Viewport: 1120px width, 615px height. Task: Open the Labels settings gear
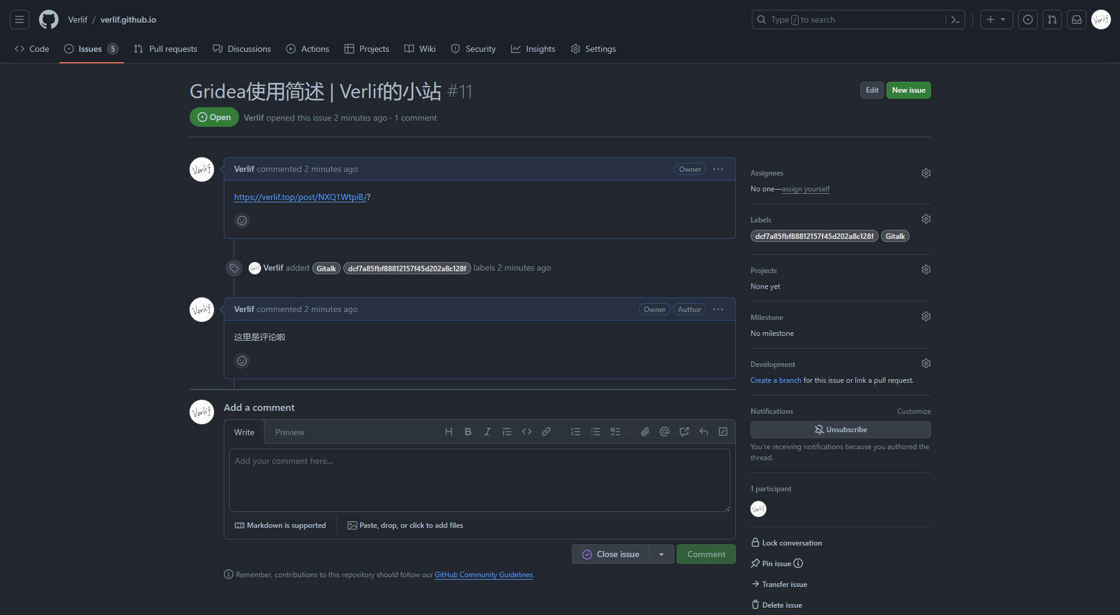(x=926, y=219)
